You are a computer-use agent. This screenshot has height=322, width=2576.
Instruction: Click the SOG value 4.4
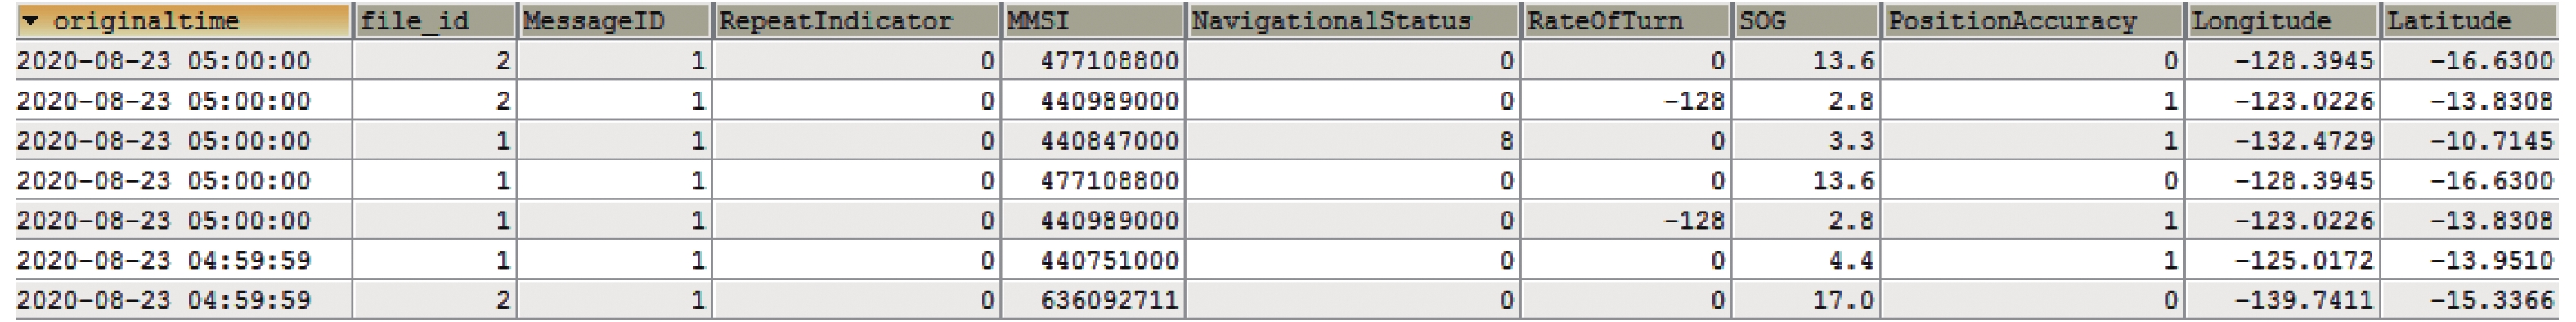pos(1806,261)
